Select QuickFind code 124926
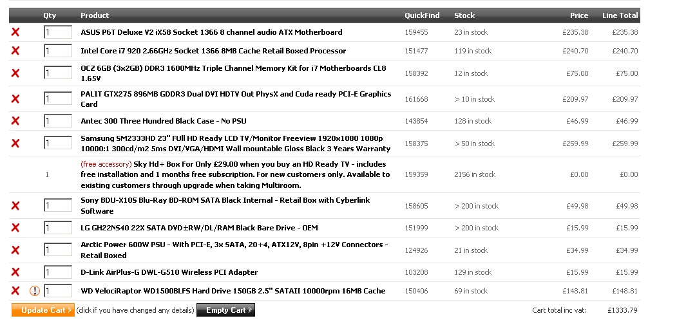This screenshot has height=325, width=677. click(416, 250)
